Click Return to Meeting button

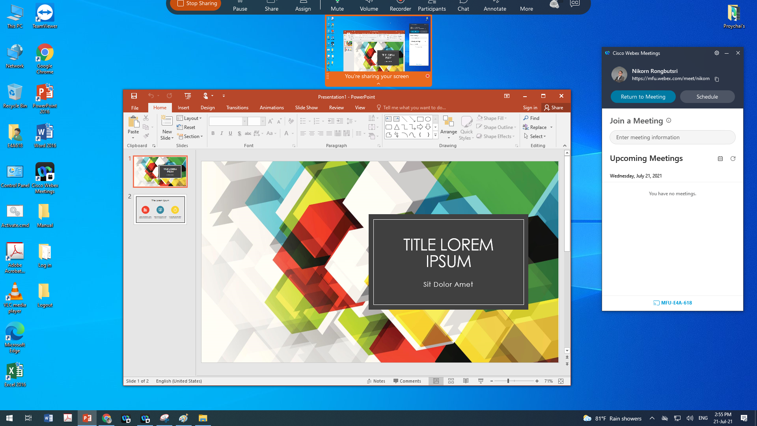click(x=643, y=96)
